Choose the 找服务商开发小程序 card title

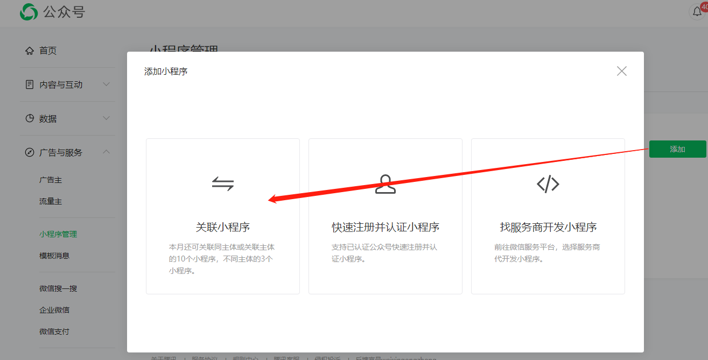point(548,227)
